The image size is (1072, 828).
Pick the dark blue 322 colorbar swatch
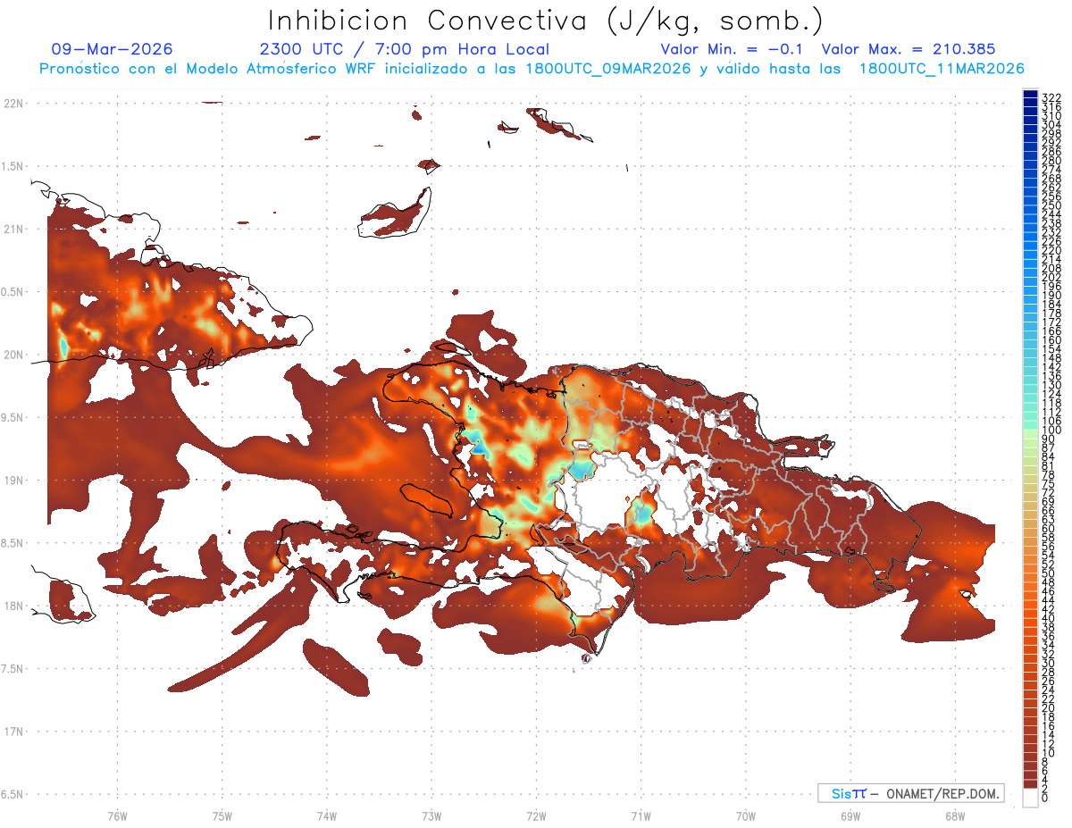pyautogui.click(x=1029, y=95)
